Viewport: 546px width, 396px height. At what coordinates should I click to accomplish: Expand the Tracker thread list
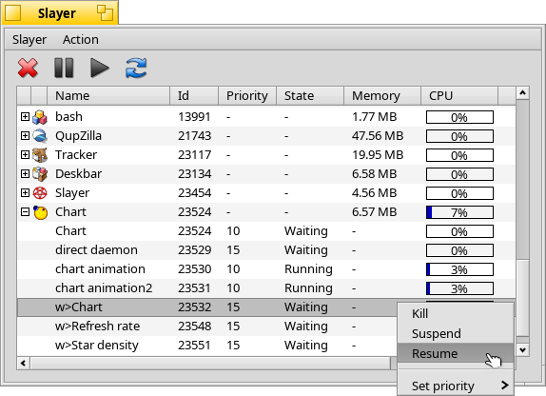[x=25, y=154]
